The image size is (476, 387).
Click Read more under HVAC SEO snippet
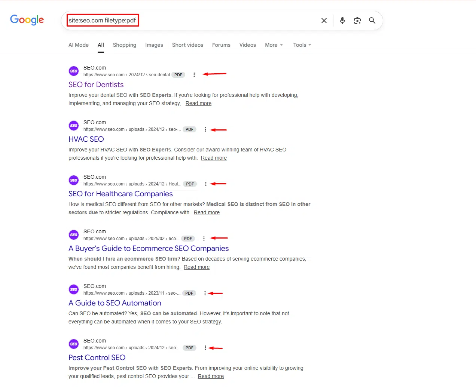(214, 158)
